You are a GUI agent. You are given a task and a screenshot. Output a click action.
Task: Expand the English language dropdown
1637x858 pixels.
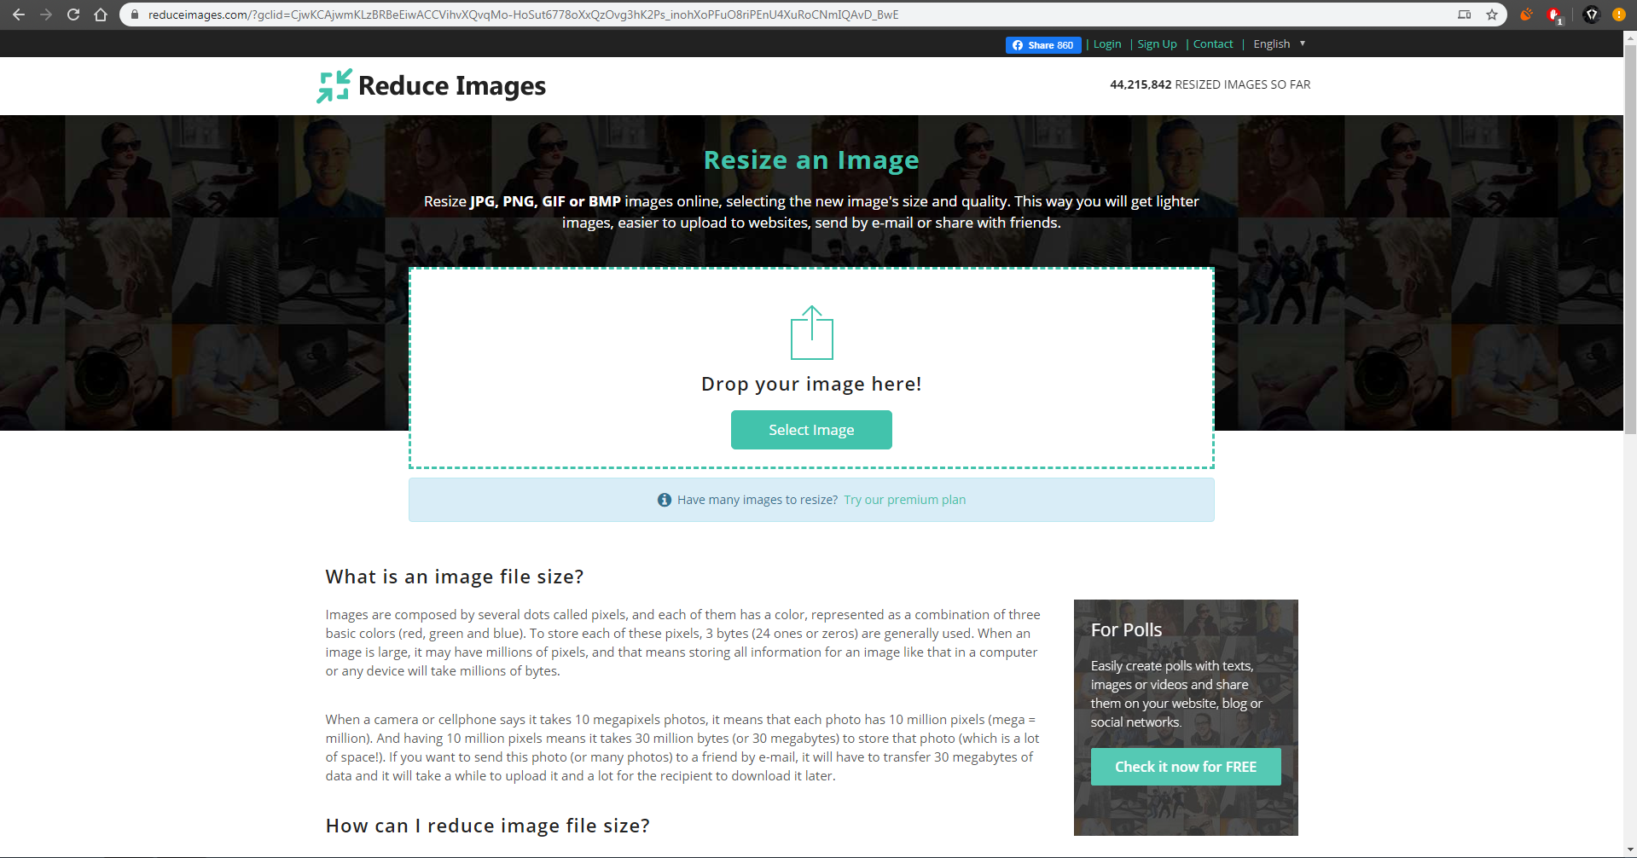(x=1280, y=44)
